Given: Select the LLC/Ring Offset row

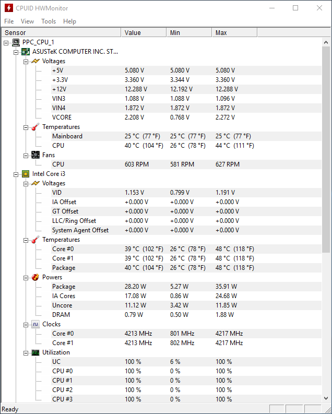Looking at the screenshot, I should (x=186, y=221).
